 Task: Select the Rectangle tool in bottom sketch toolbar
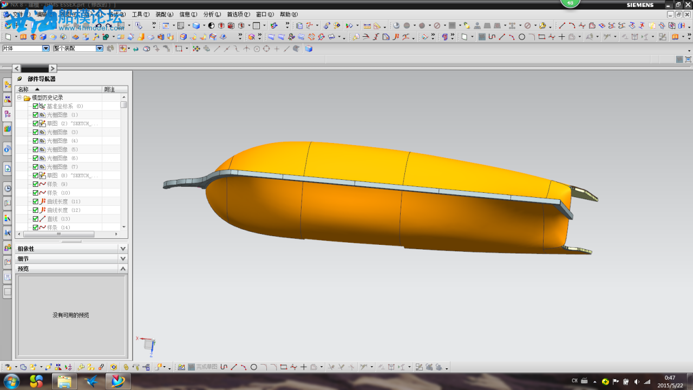point(283,367)
